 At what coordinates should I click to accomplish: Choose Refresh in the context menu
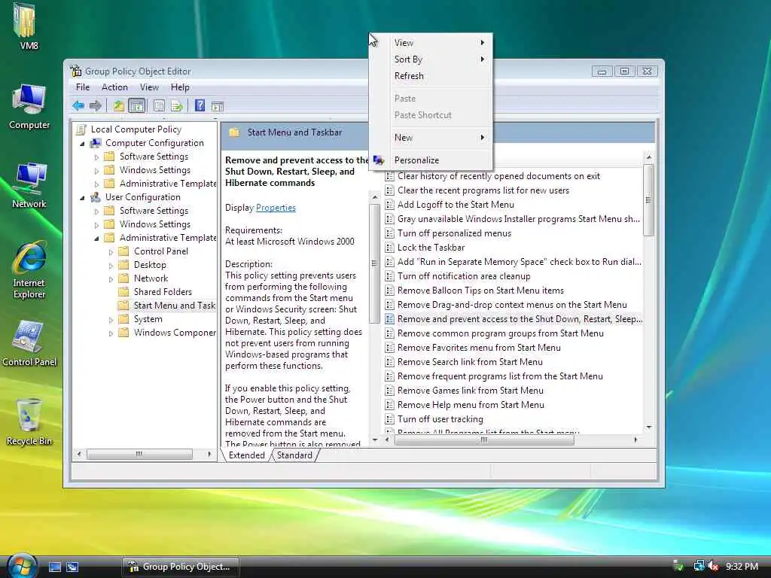click(431, 76)
